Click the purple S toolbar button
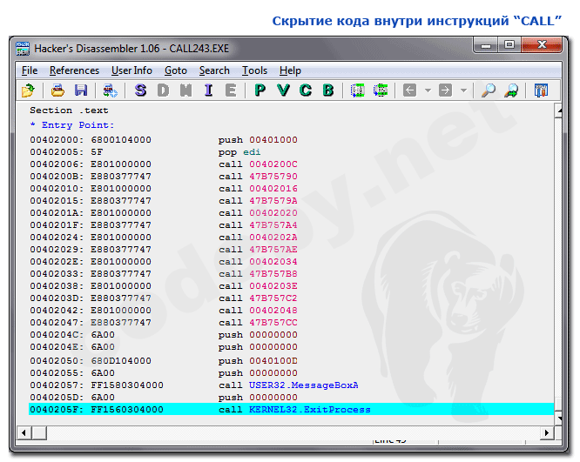This screenshot has height=462, width=580. pyautogui.click(x=140, y=90)
